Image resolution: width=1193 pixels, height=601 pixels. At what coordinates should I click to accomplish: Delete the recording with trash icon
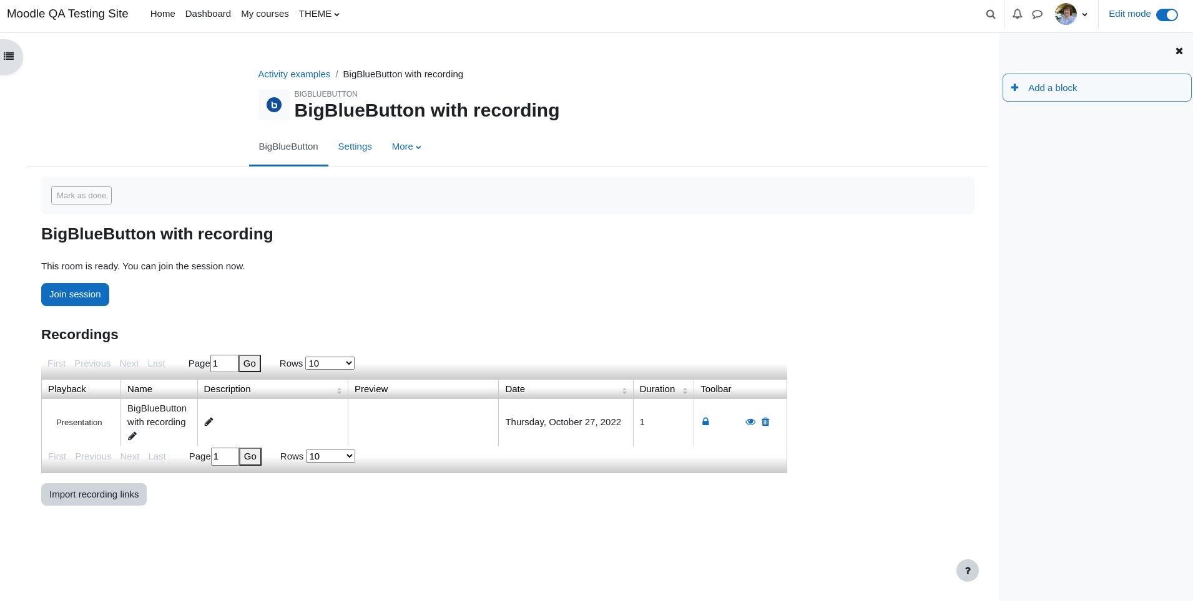pyautogui.click(x=765, y=422)
